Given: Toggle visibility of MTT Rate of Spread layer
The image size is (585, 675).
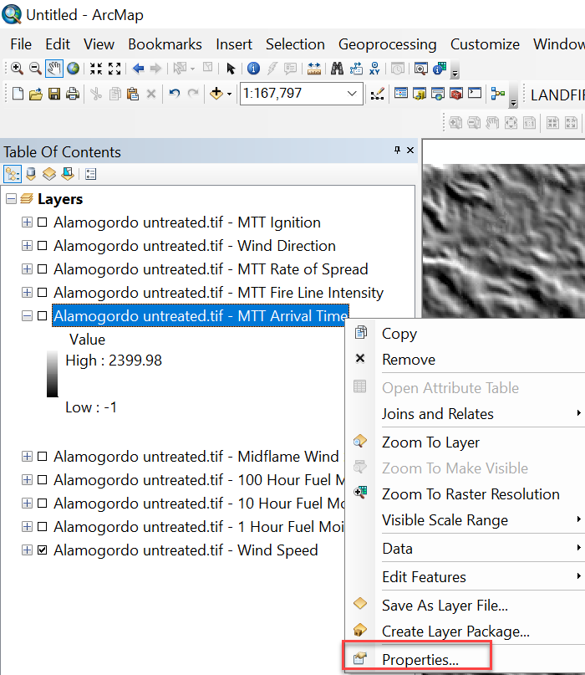Looking at the screenshot, I should point(42,269).
